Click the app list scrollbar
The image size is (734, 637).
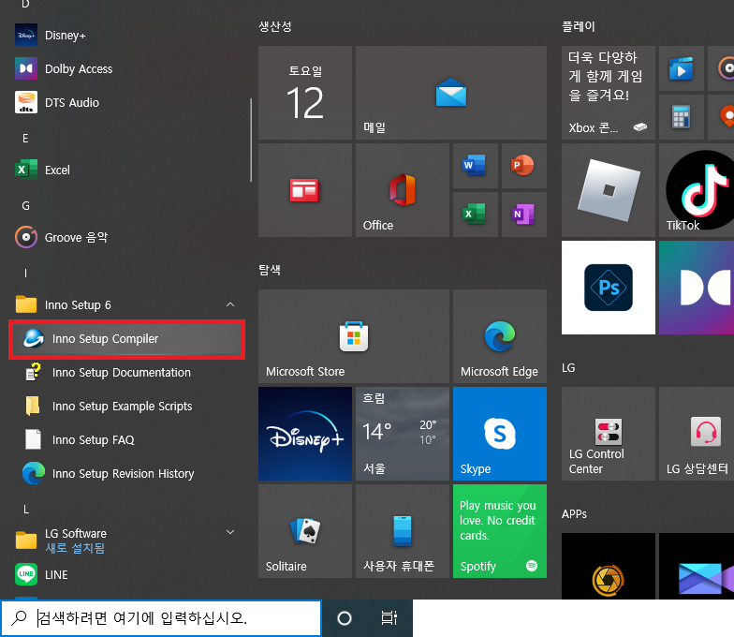coord(251,140)
